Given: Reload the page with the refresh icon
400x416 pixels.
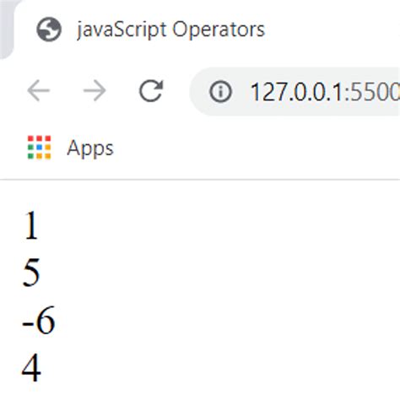Looking at the screenshot, I should point(151,90).
